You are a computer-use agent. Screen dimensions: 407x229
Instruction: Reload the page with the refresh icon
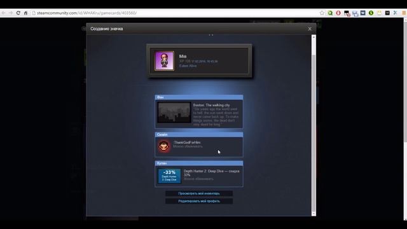click(x=18, y=13)
